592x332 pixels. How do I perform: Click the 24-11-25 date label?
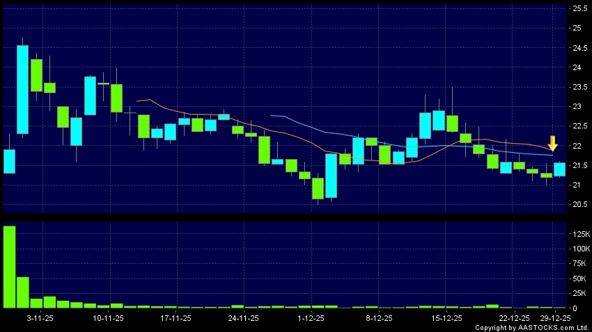tap(243, 318)
